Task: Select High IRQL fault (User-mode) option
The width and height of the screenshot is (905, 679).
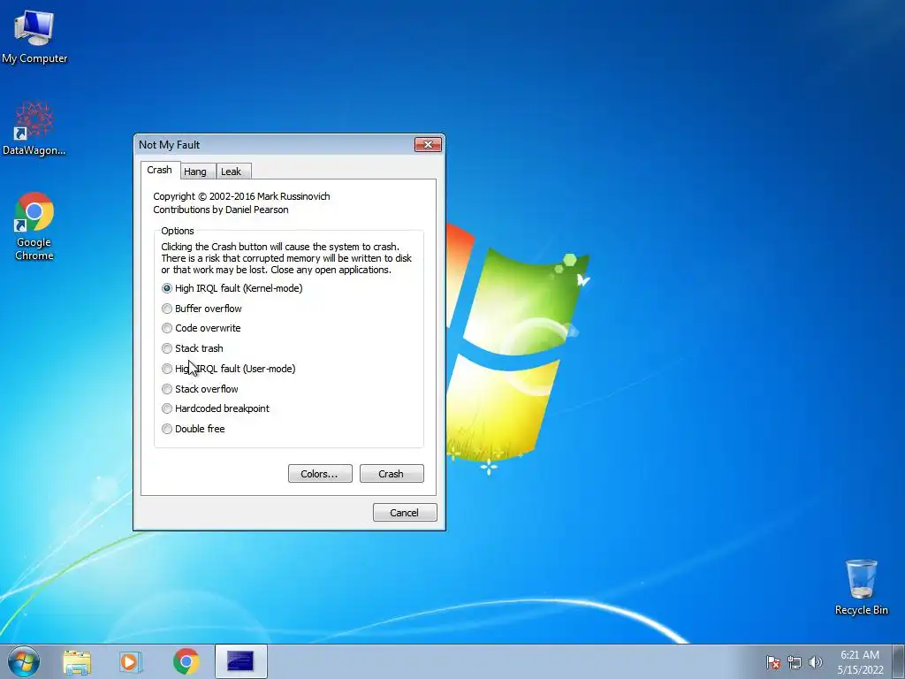Action: pos(229,369)
